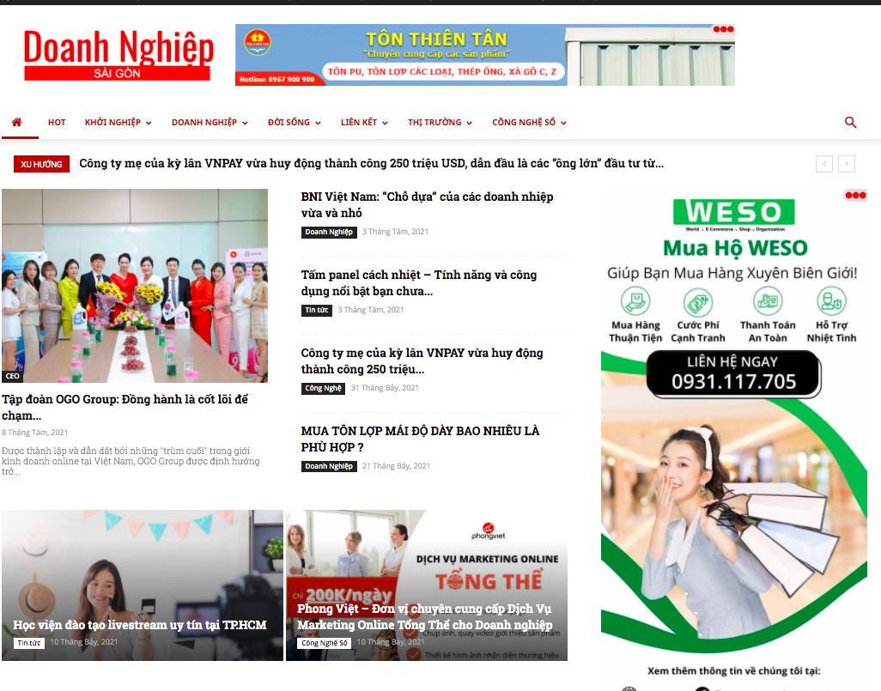Click the 31 Tháng Bảy, 2021 date
This screenshot has height=691, width=881.
(x=385, y=388)
